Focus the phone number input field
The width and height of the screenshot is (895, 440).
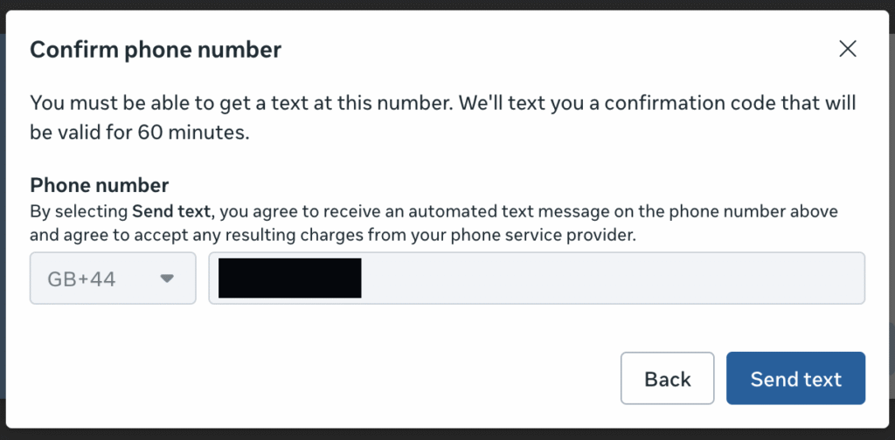pyautogui.click(x=612, y=278)
